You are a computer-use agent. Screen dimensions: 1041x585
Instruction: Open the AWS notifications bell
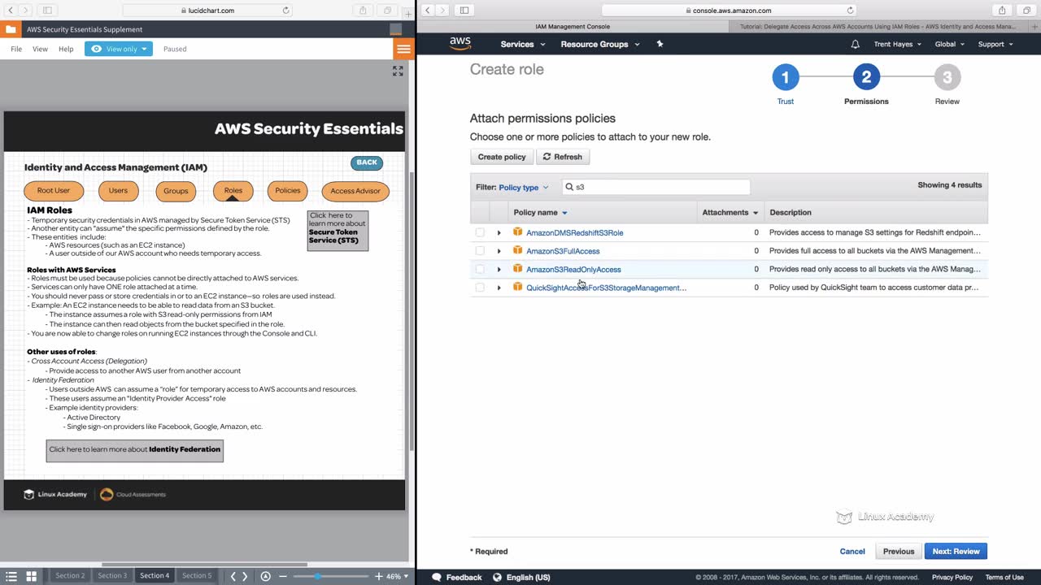(855, 44)
